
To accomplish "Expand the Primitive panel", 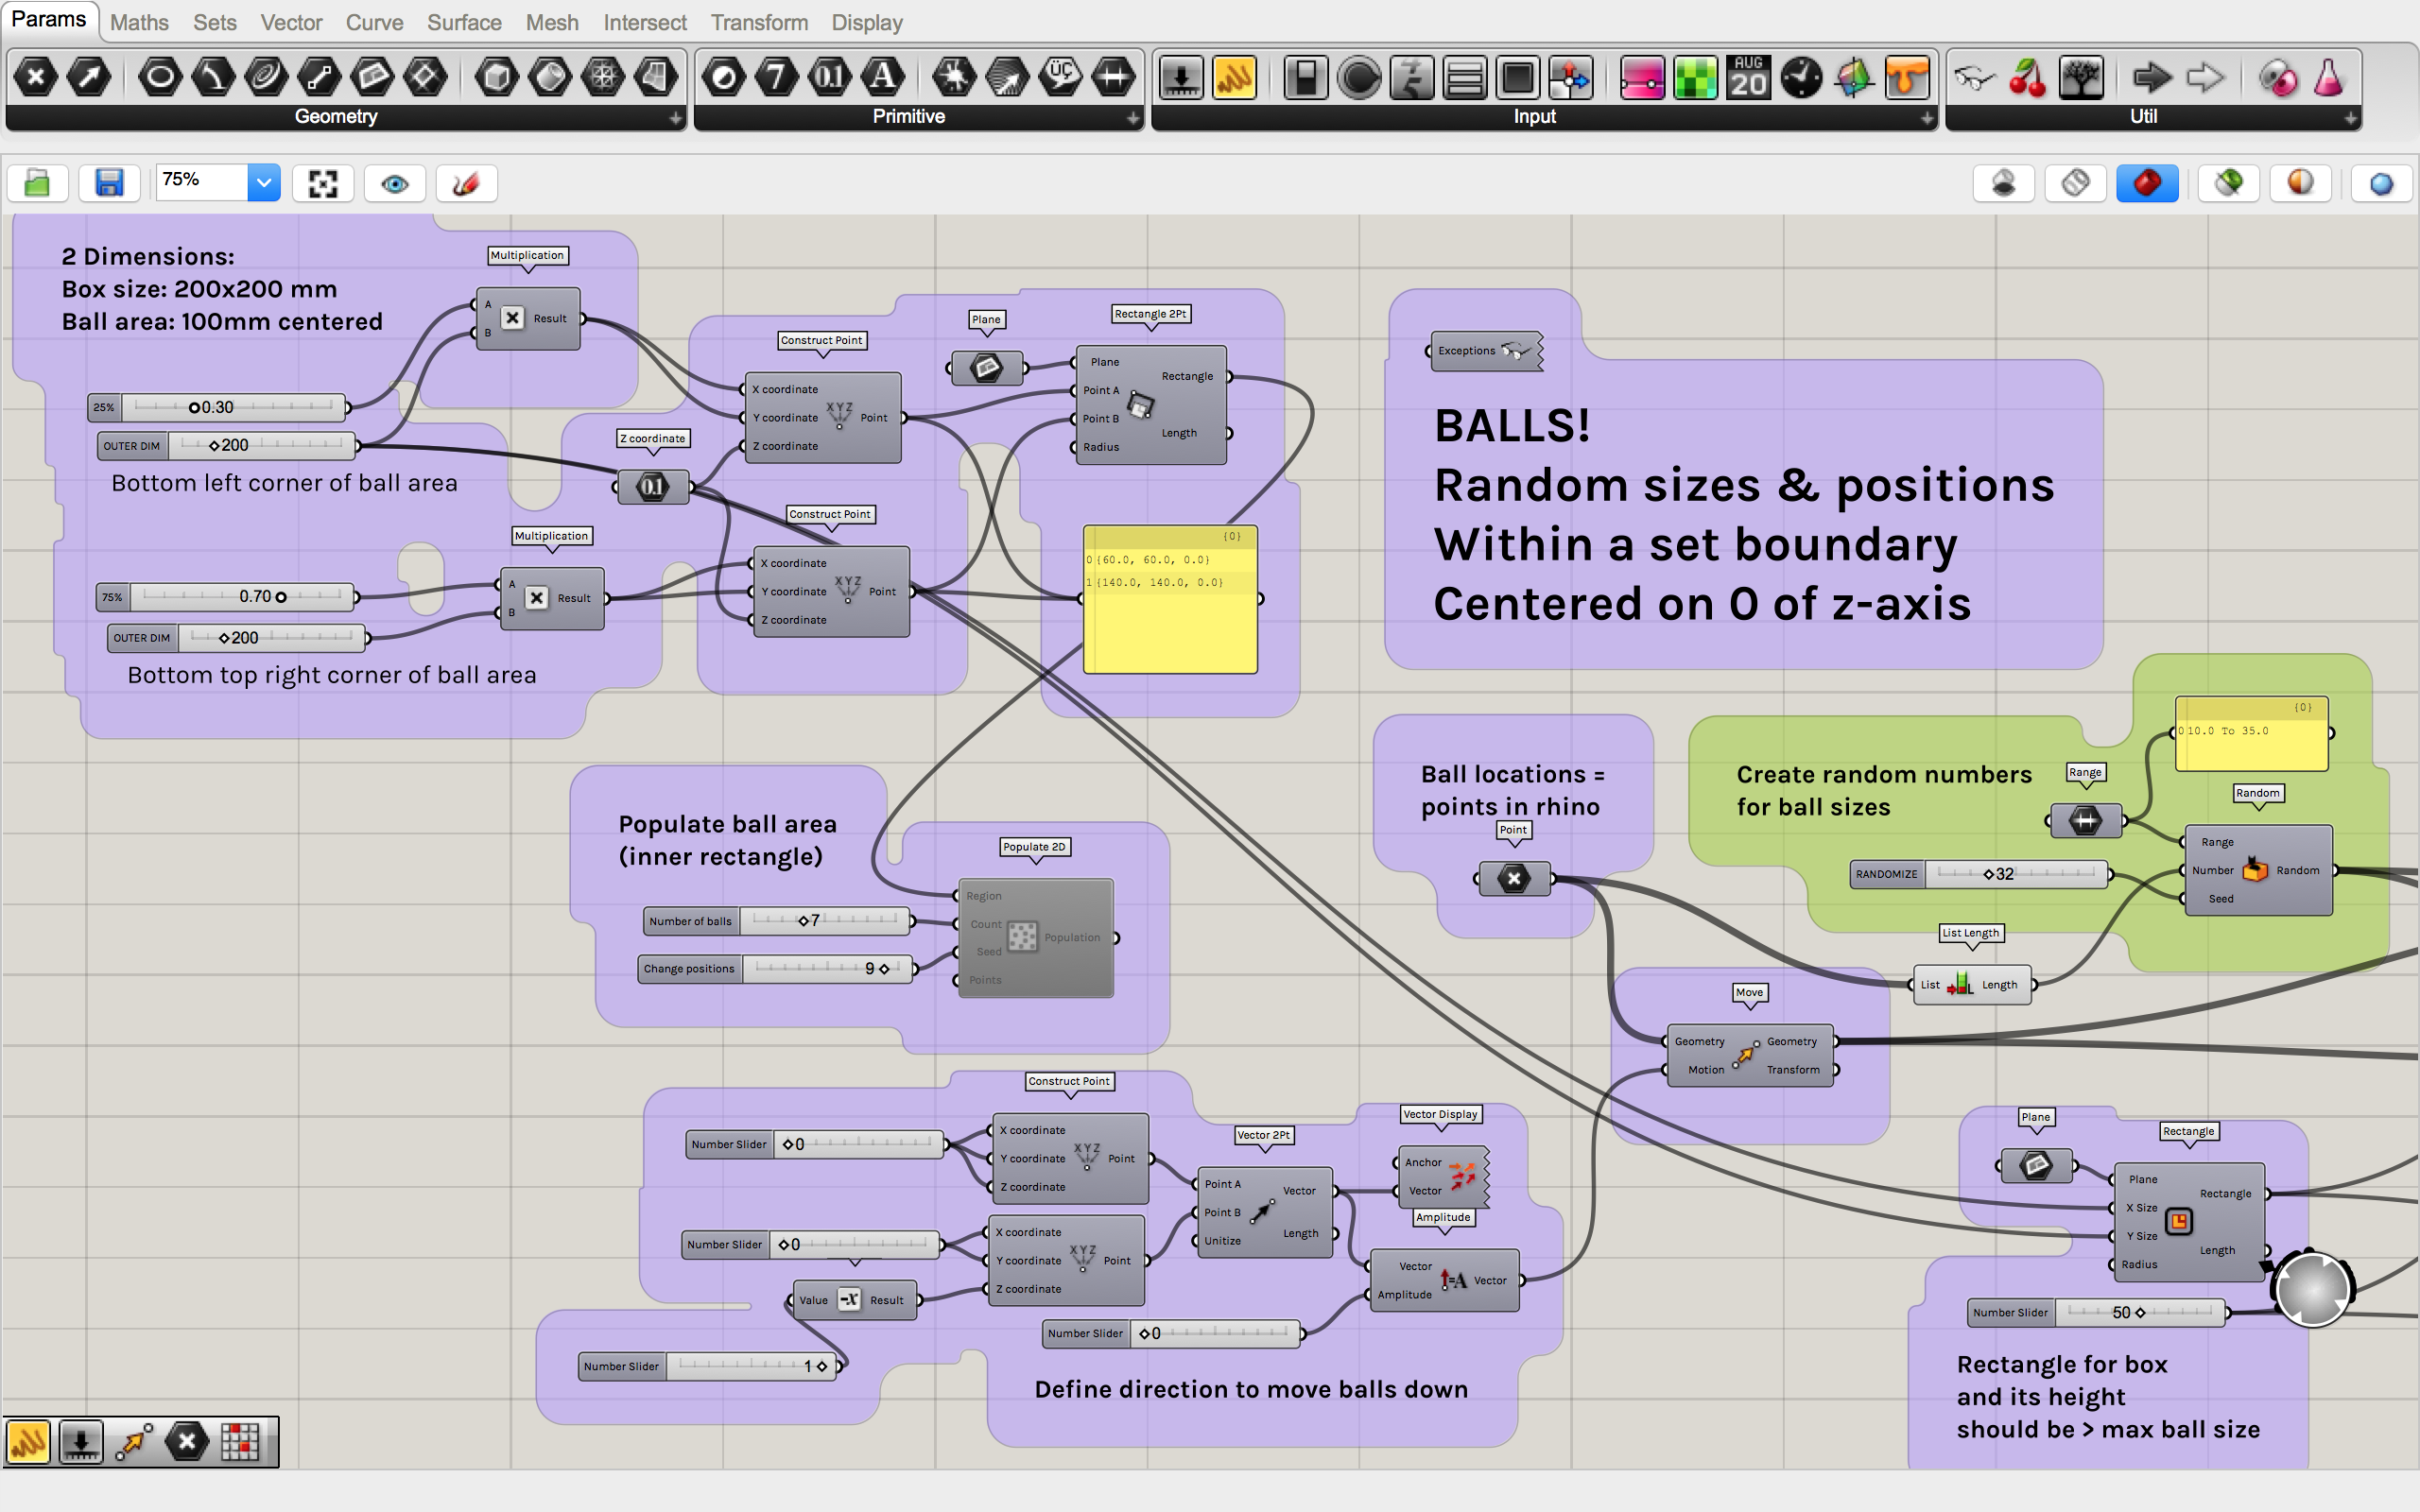I will click(x=1133, y=118).
